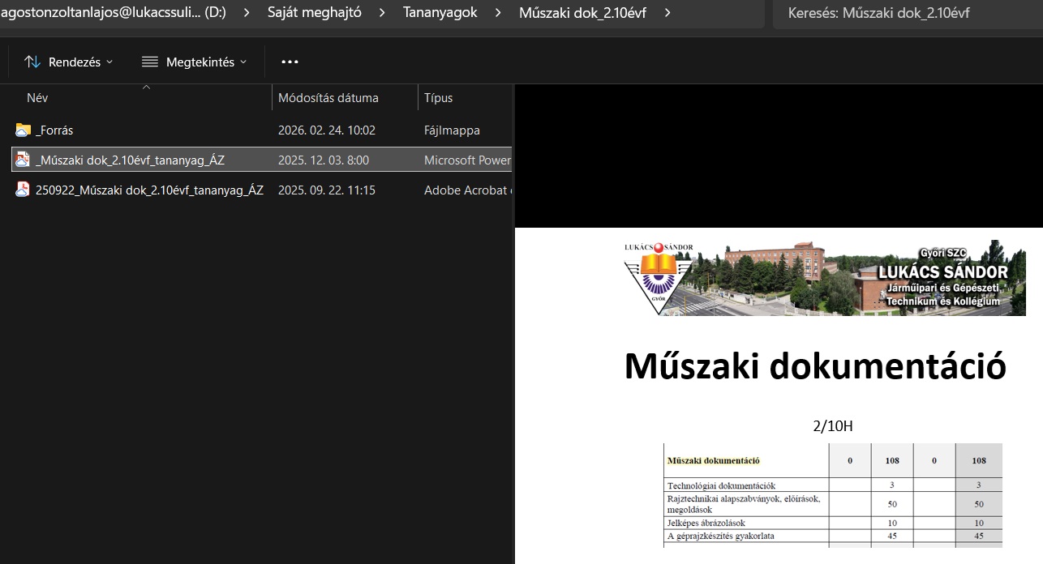Sort by the Név column header
This screenshot has height=564, width=1043.
[37, 98]
